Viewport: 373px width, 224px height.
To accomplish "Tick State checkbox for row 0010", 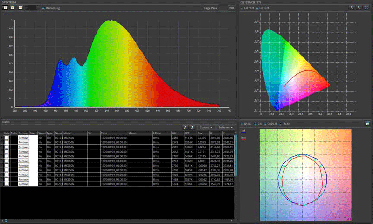I will (x=7, y=138).
